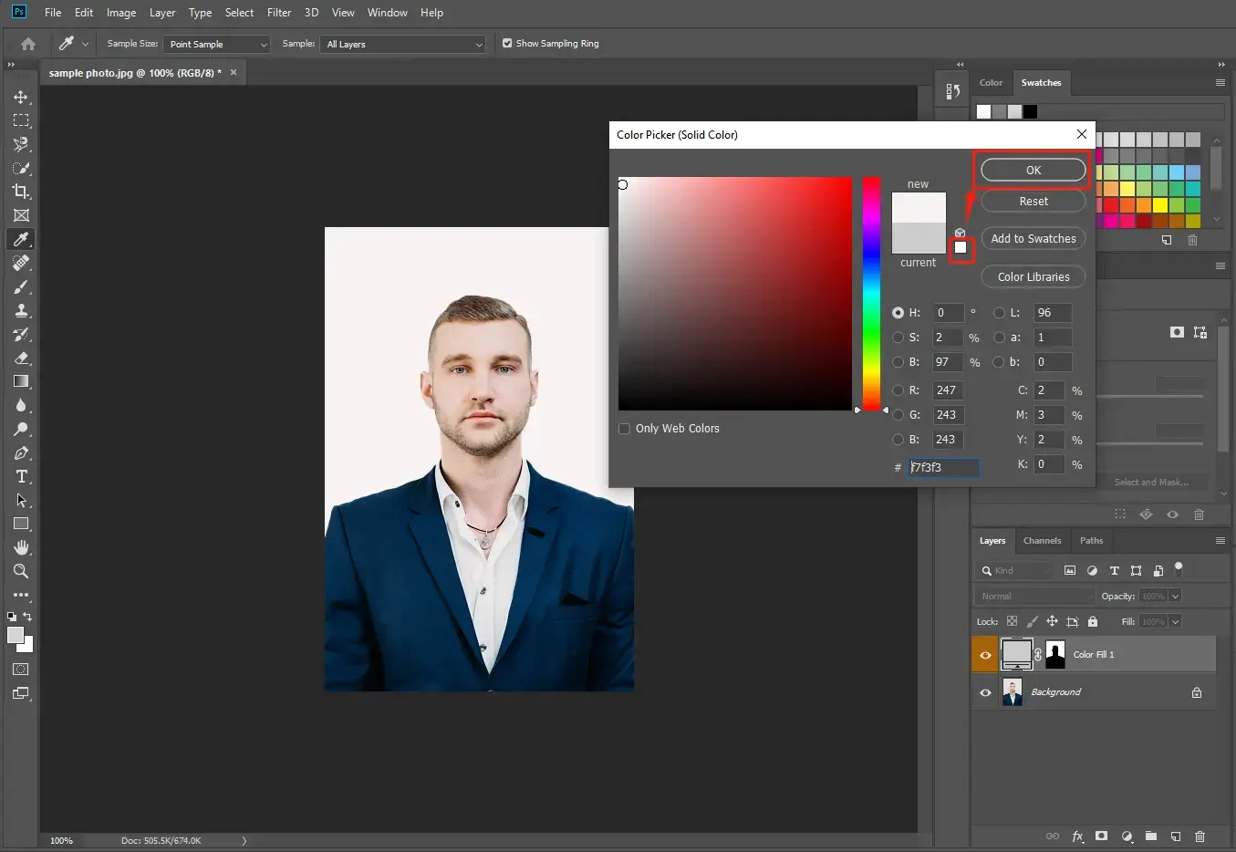Select the Rectangle shape tool
This screenshot has width=1236, height=852.
pyautogui.click(x=21, y=524)
